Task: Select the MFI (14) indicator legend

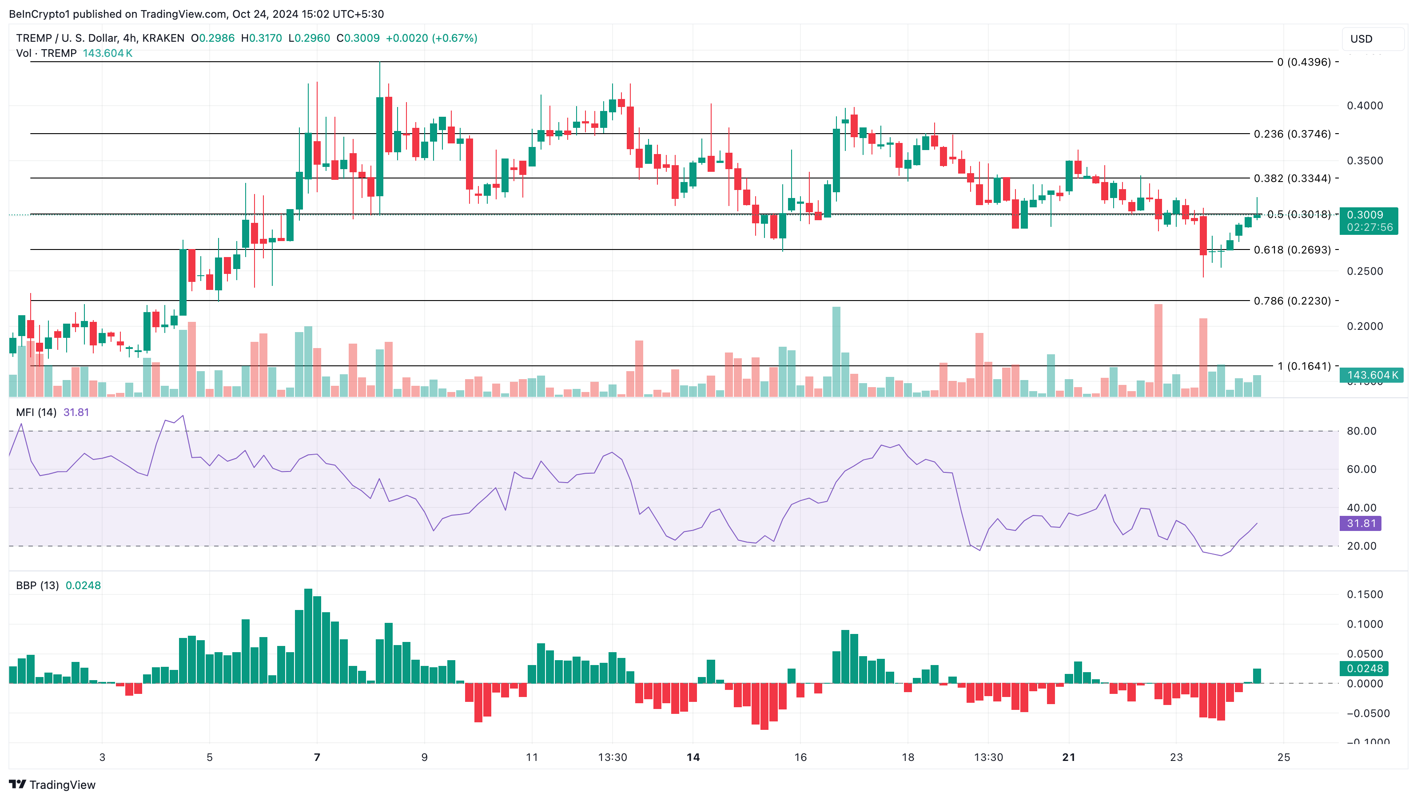Action: (36, 412)
